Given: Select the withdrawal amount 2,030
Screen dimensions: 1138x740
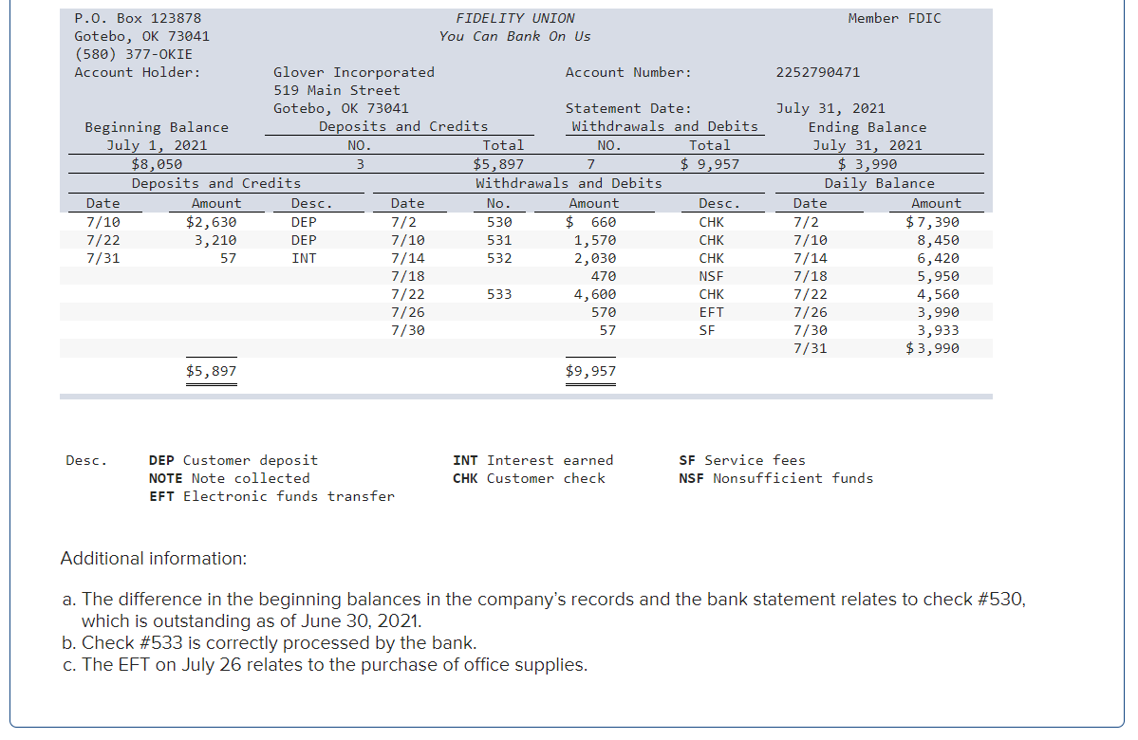Looking at the screenshot, I should [595, 258].
